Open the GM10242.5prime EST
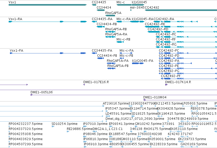217x148 pixels. pos(136,126)
